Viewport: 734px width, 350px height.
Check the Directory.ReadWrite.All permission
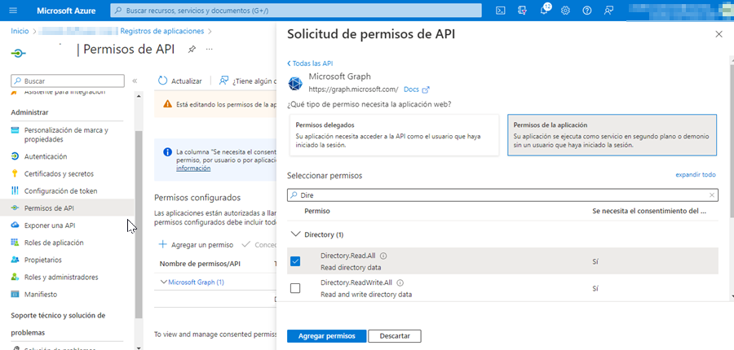(x=295, y=288)
